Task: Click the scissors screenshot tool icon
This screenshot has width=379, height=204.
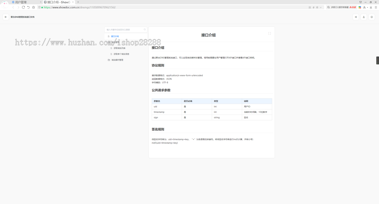Action: coord(364,7)
